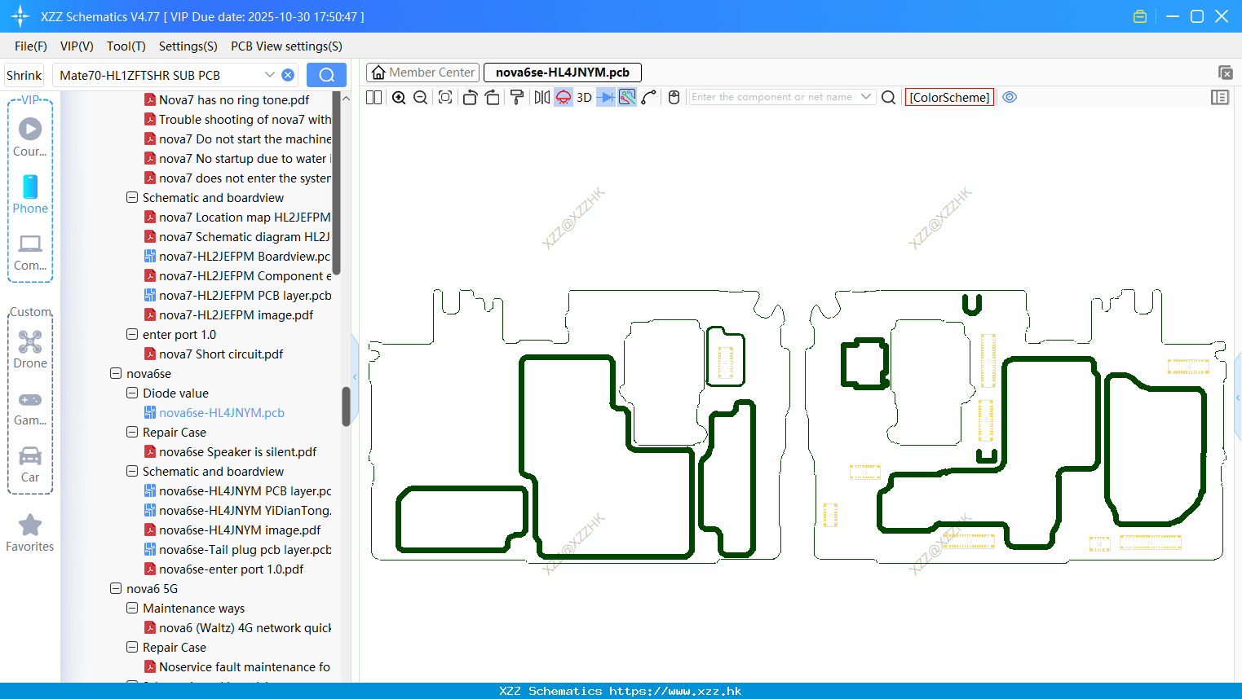
Task: Open the Member Center tab
Action: click(422, 73)
